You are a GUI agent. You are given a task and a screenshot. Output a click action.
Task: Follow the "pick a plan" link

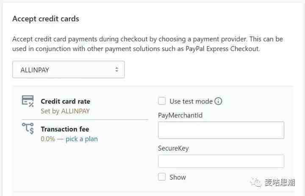coord(81,139)
